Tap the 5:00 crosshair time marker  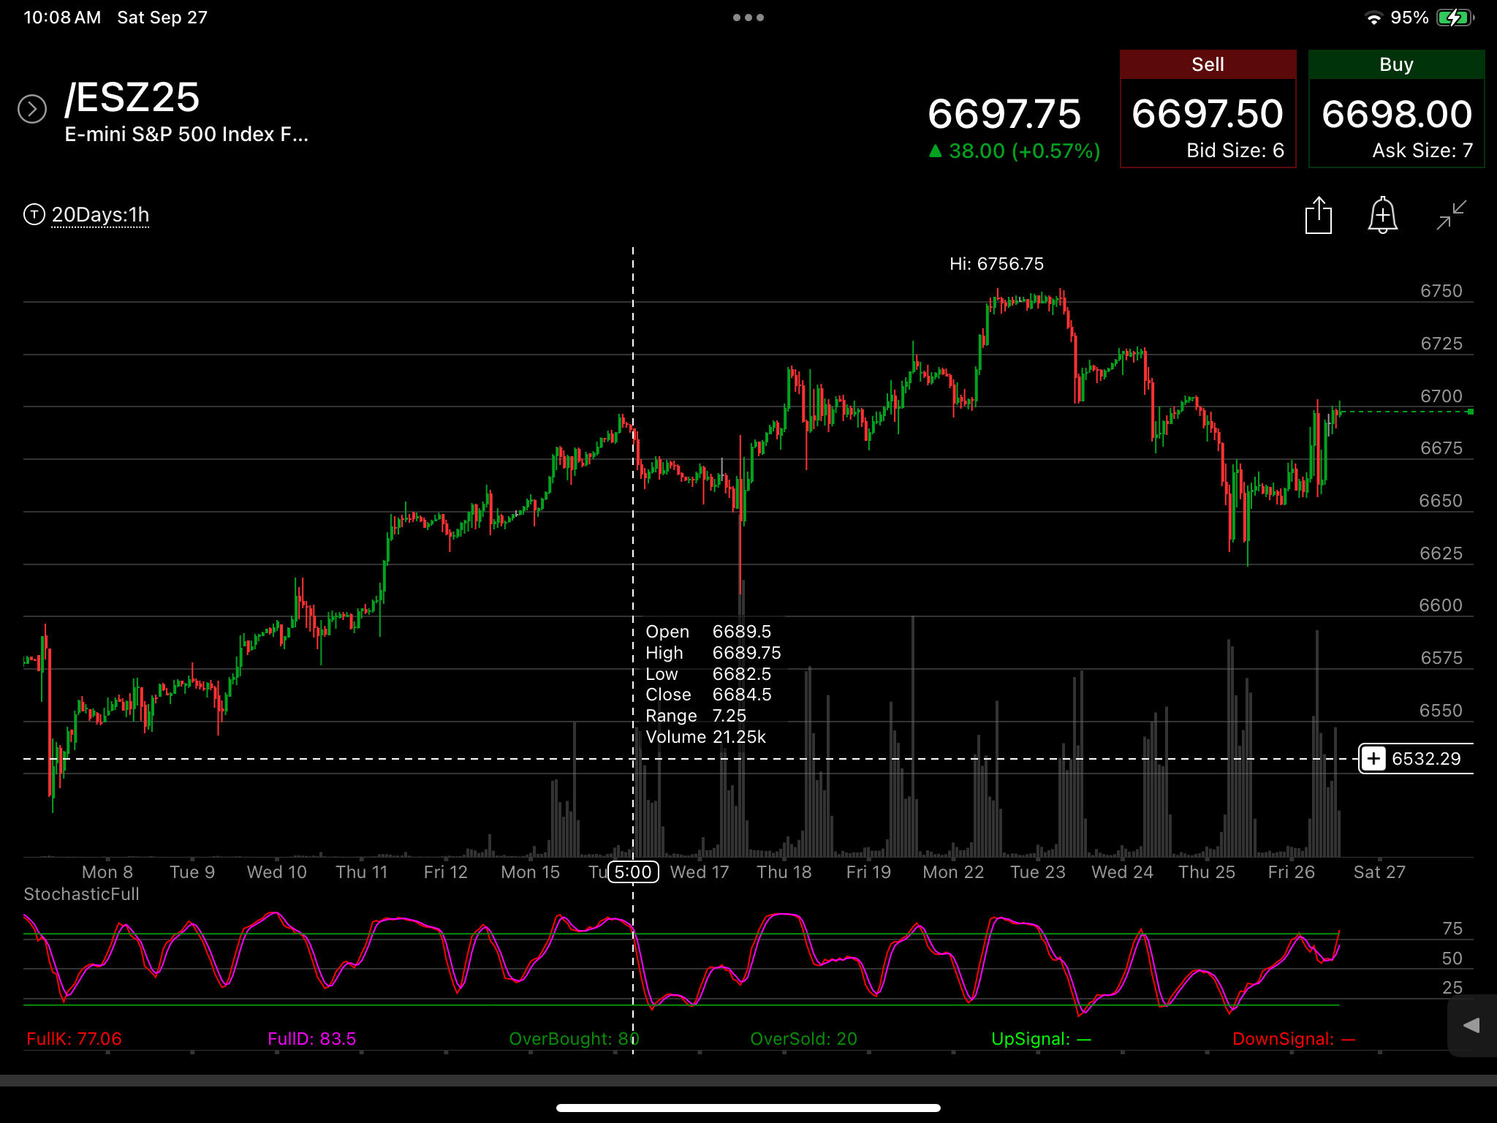[633, 872]
